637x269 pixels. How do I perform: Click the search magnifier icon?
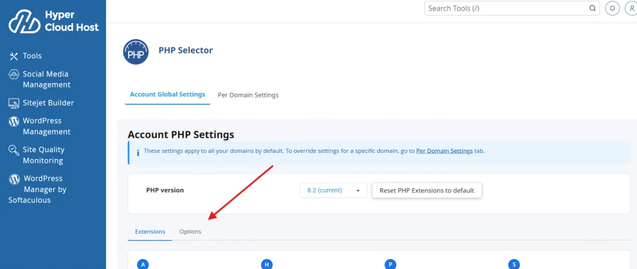click(592, 8)
